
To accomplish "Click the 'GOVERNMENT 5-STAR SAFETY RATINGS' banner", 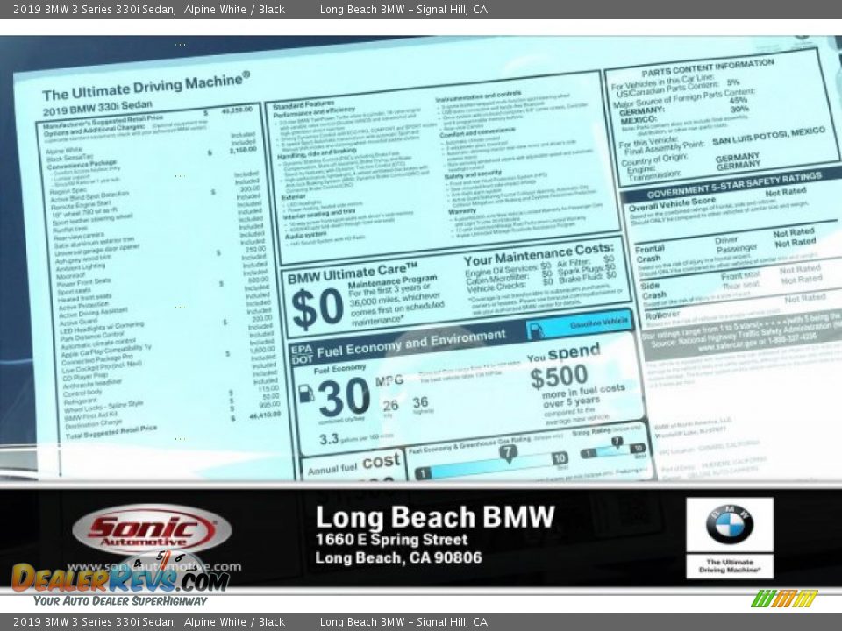I will click(734, 185).
